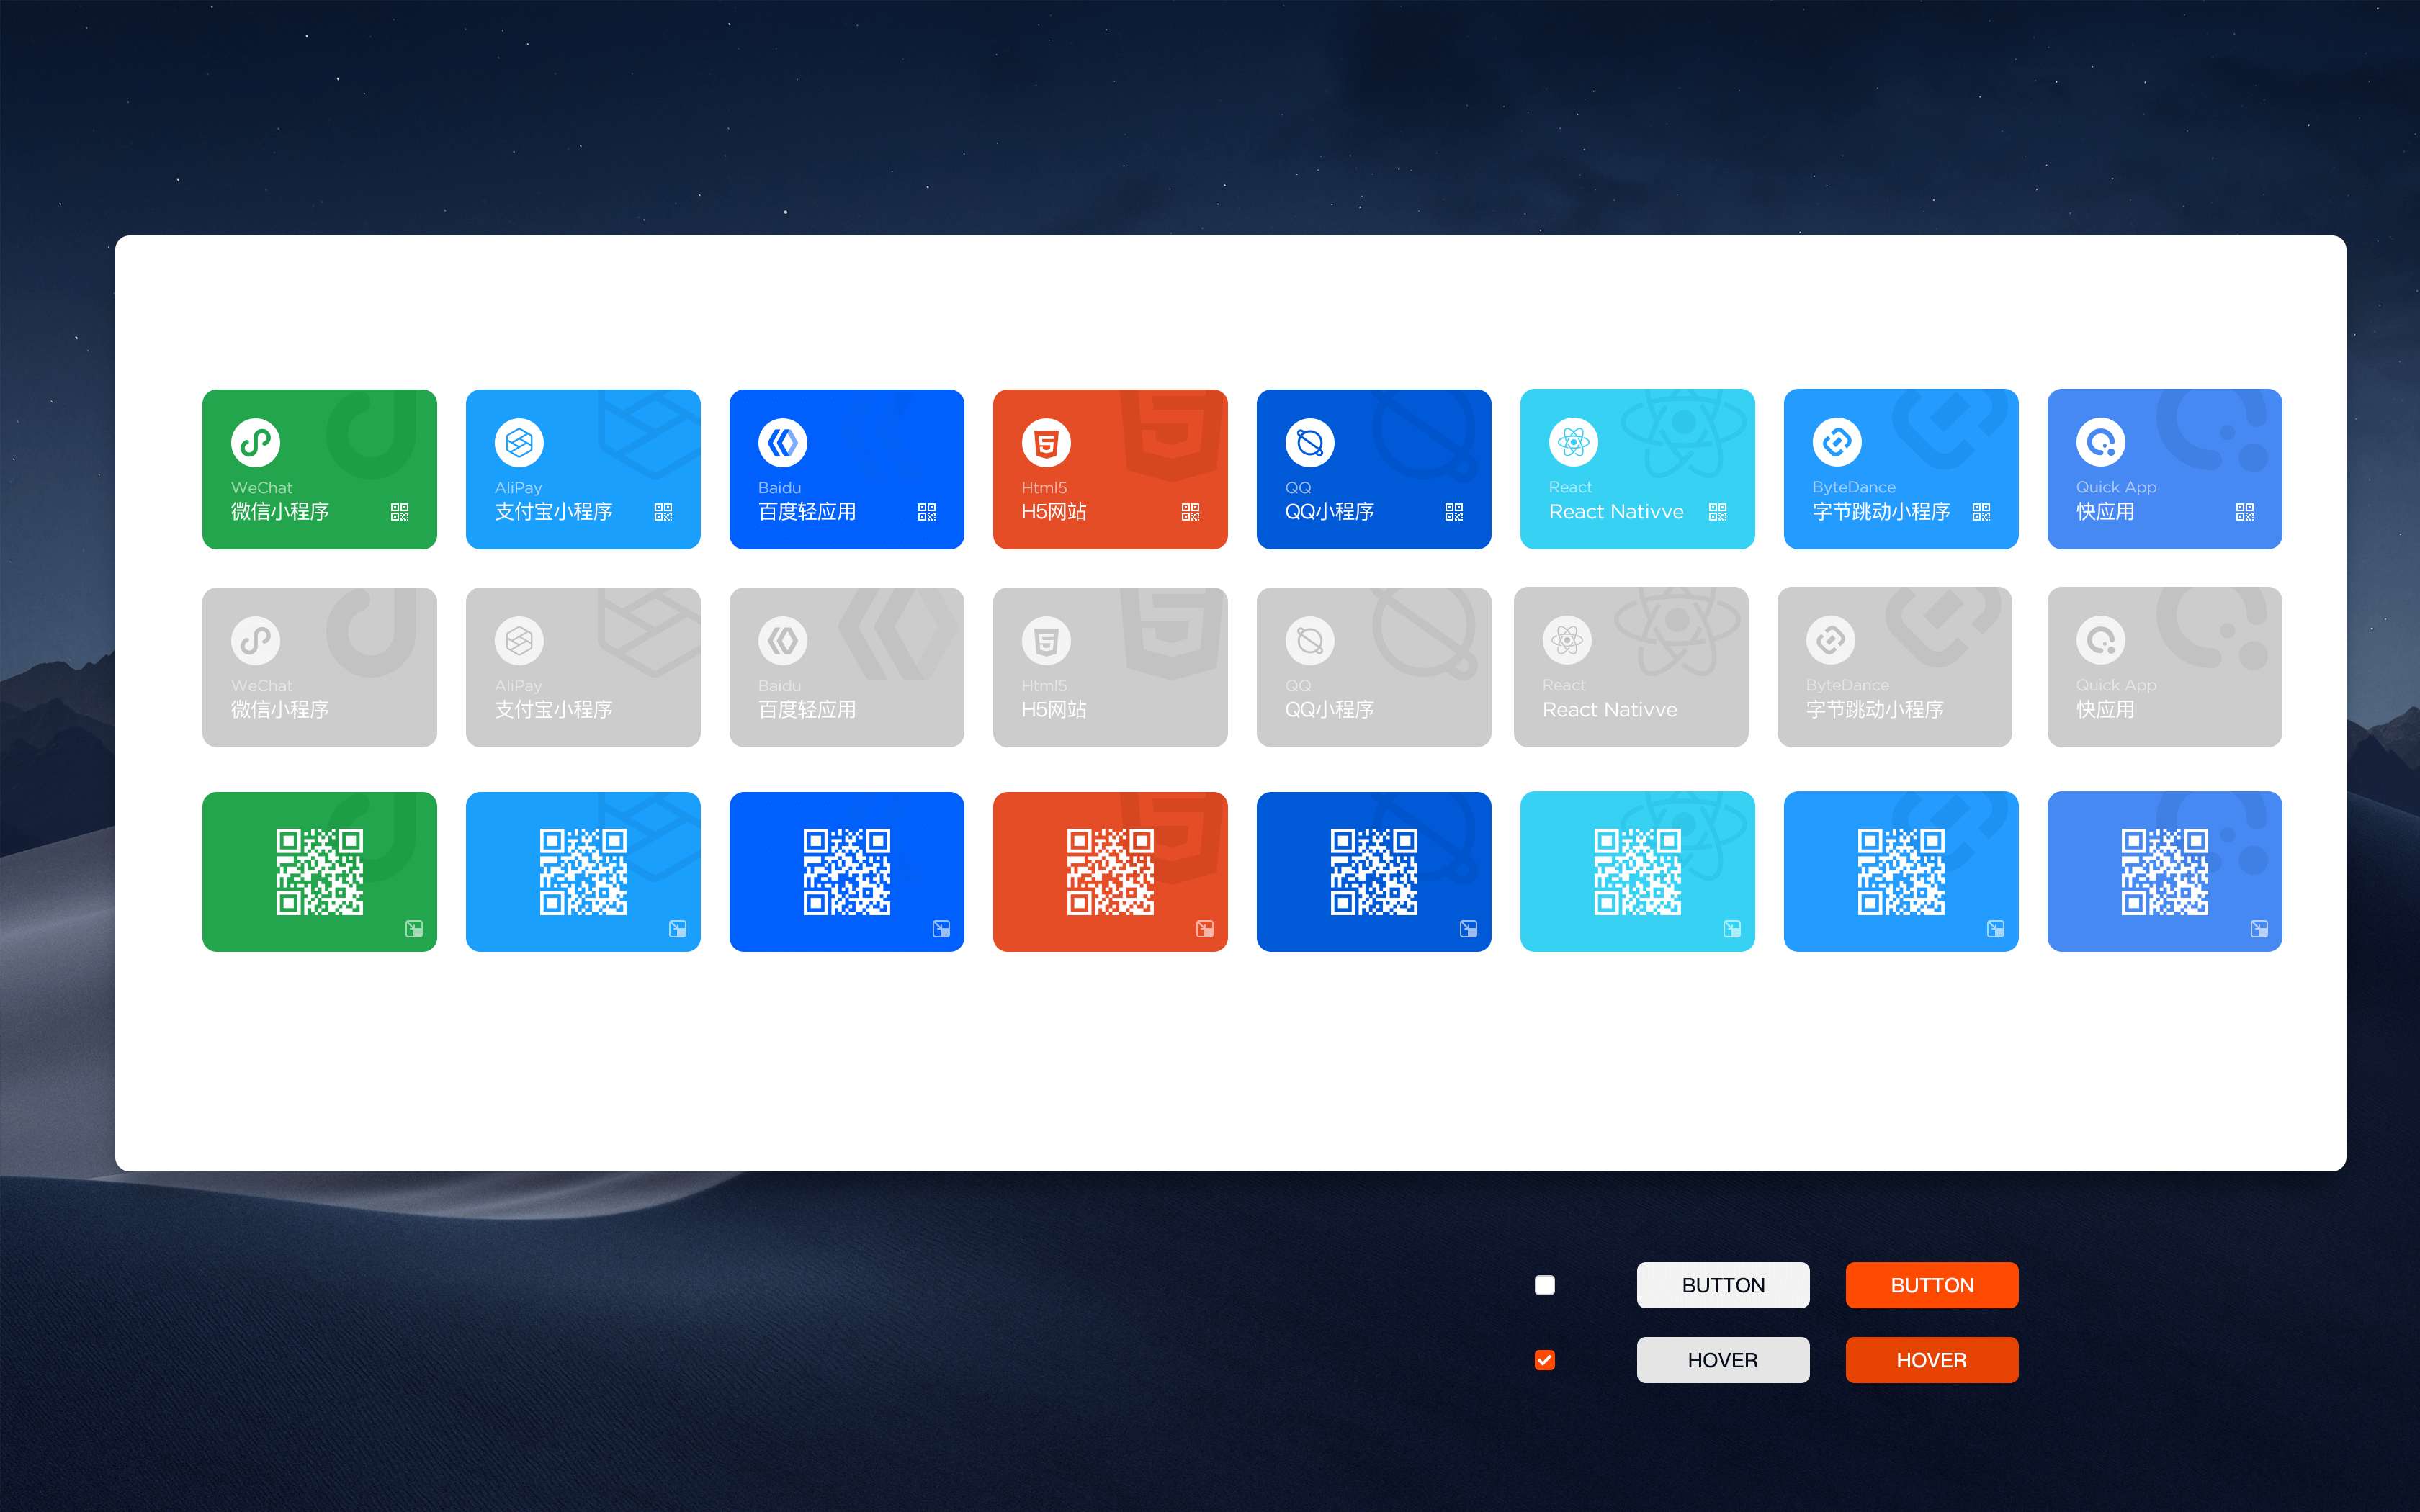Show QR code for blue 快应用 card
2420x1512 pixels.
[x=2245, y=512]
